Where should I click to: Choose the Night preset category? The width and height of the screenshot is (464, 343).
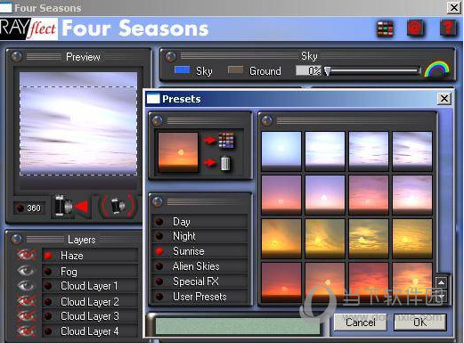pyautogui.click(x=199, y=236)
